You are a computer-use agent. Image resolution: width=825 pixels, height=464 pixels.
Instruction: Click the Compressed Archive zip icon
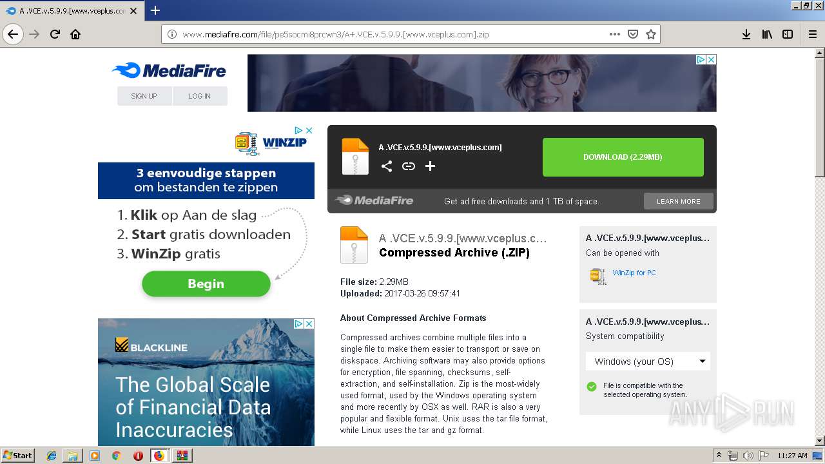click(x=354, y=244)
